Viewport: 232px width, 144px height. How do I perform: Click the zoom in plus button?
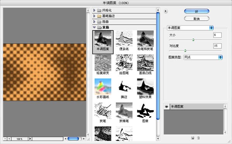point(9,139)
